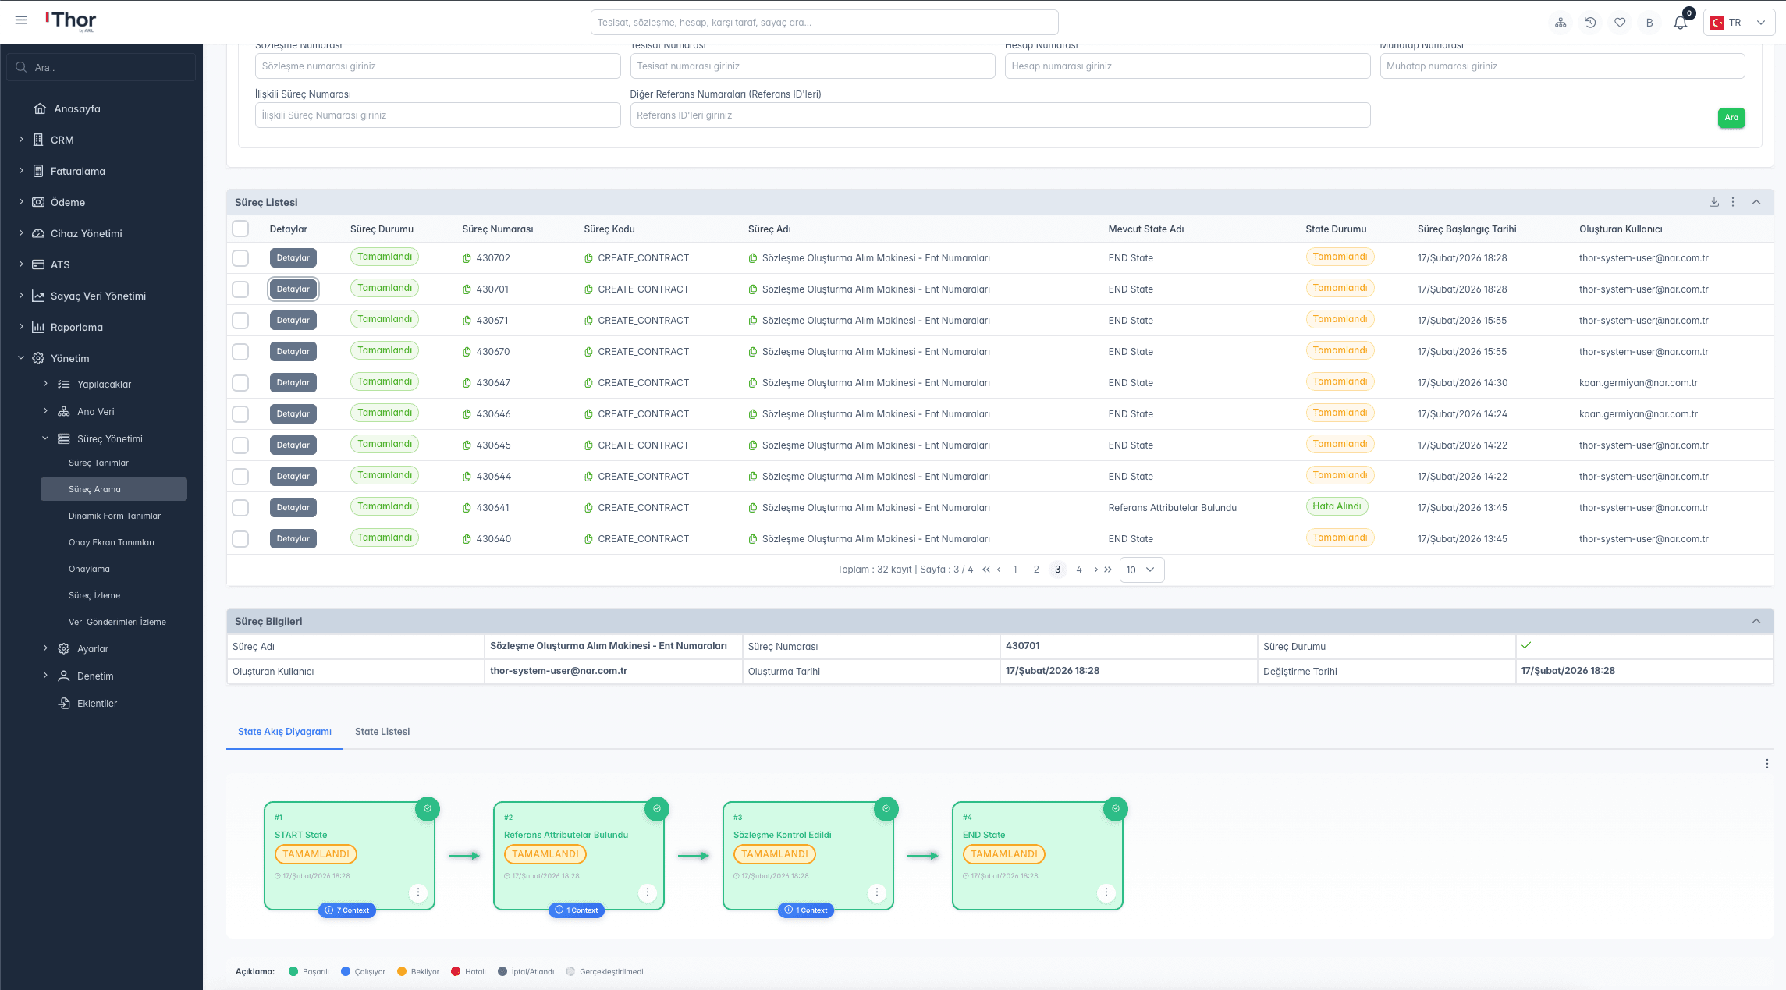Click the favorites heart icon
Viewport: 1786px width, 990px height.
click(1620, 23)
